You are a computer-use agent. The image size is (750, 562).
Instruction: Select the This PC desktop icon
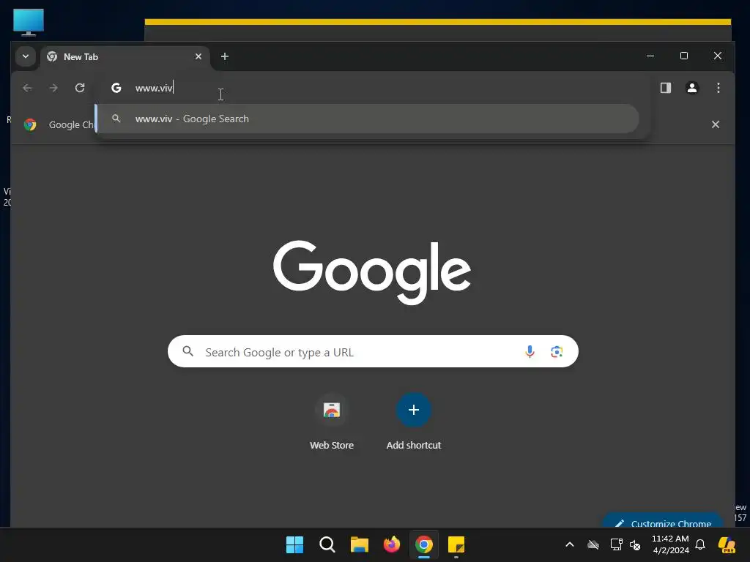pyautogui.click(x=29, y=22)
